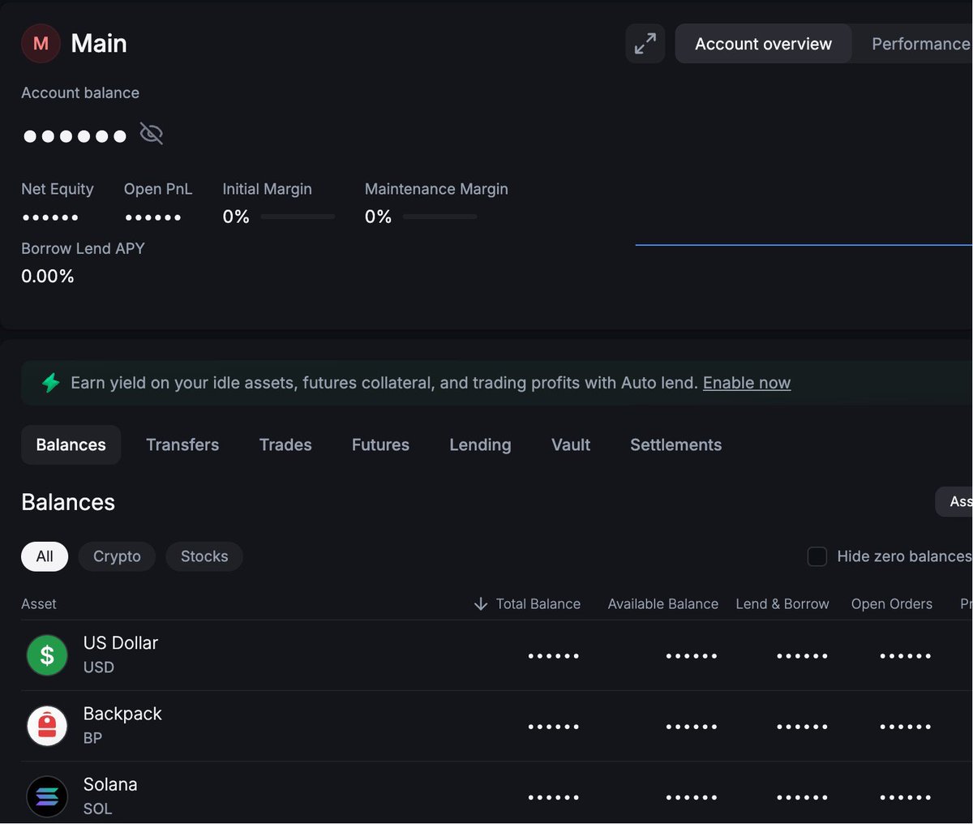This screenshot has width=973, height=824.
Task: Click the Initial Margin progress bar
Action: pyautogui.click(x=298, y=217)
